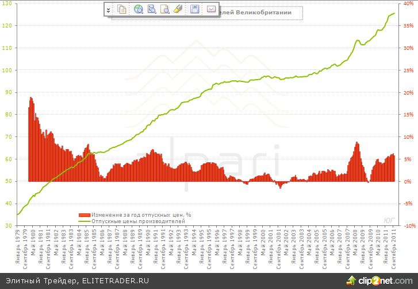Expand the toolbar's double-chevron options
Viewport: 418px width, 289px height.
[108, 10]
